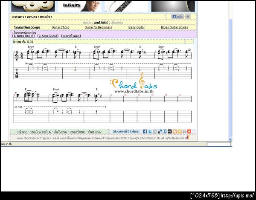Click the second footer navigation link
Viewport: 256px width, 200px height.
coord(41,132)
